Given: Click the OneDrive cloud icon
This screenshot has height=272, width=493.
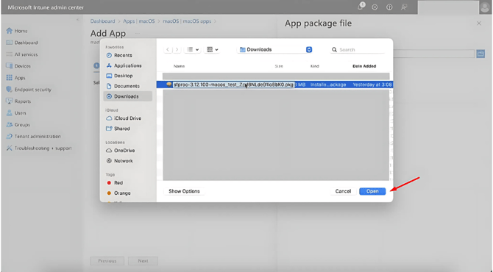Looking at the screenshot, I should pyautogui.click(x=109, y=151).
